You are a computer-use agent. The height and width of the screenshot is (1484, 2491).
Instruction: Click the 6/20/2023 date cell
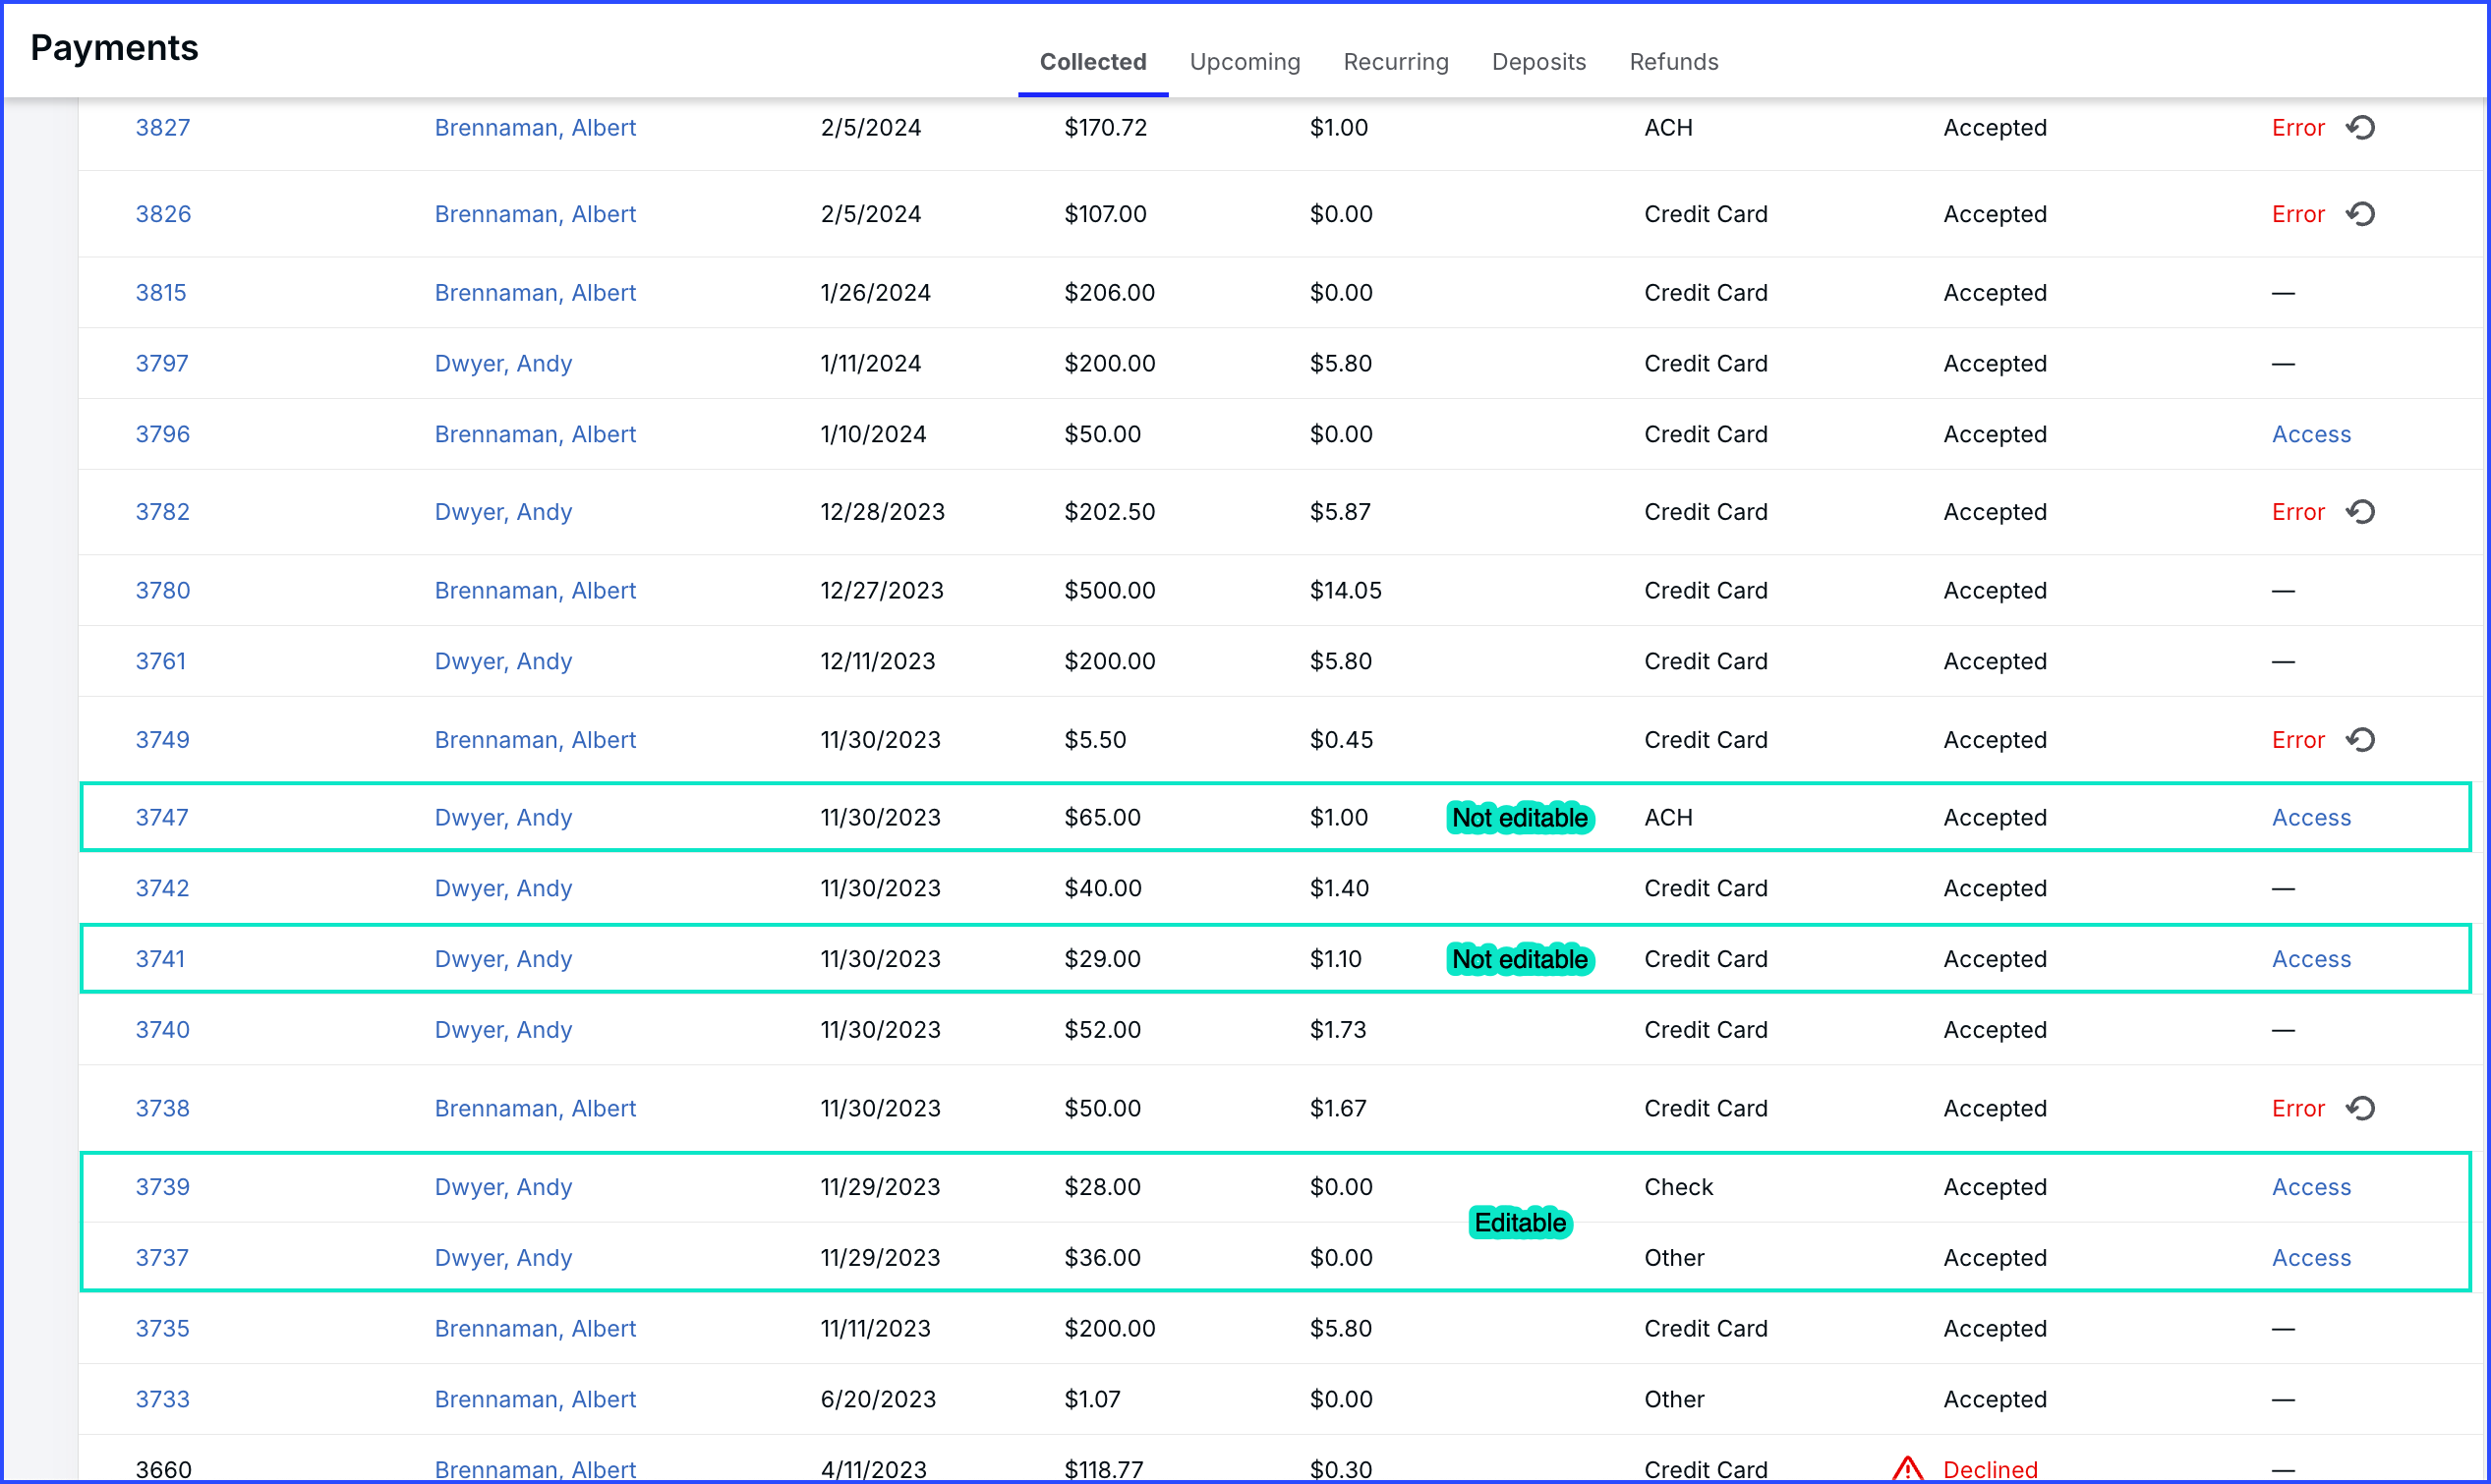(x=879, y=1400)
